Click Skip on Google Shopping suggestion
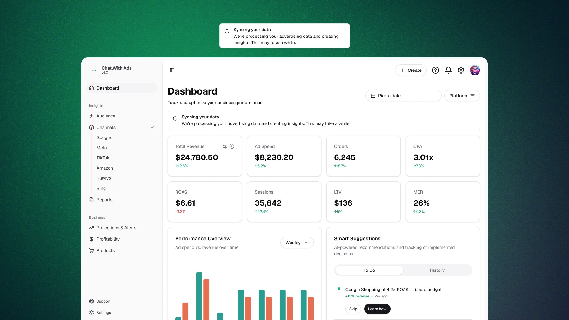Viewport: 569px width, 320px height. coord(353,309)
